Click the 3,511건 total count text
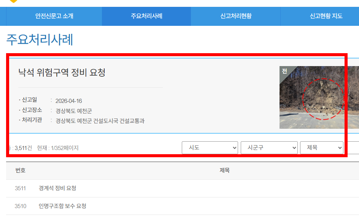 tap(23, 148)
